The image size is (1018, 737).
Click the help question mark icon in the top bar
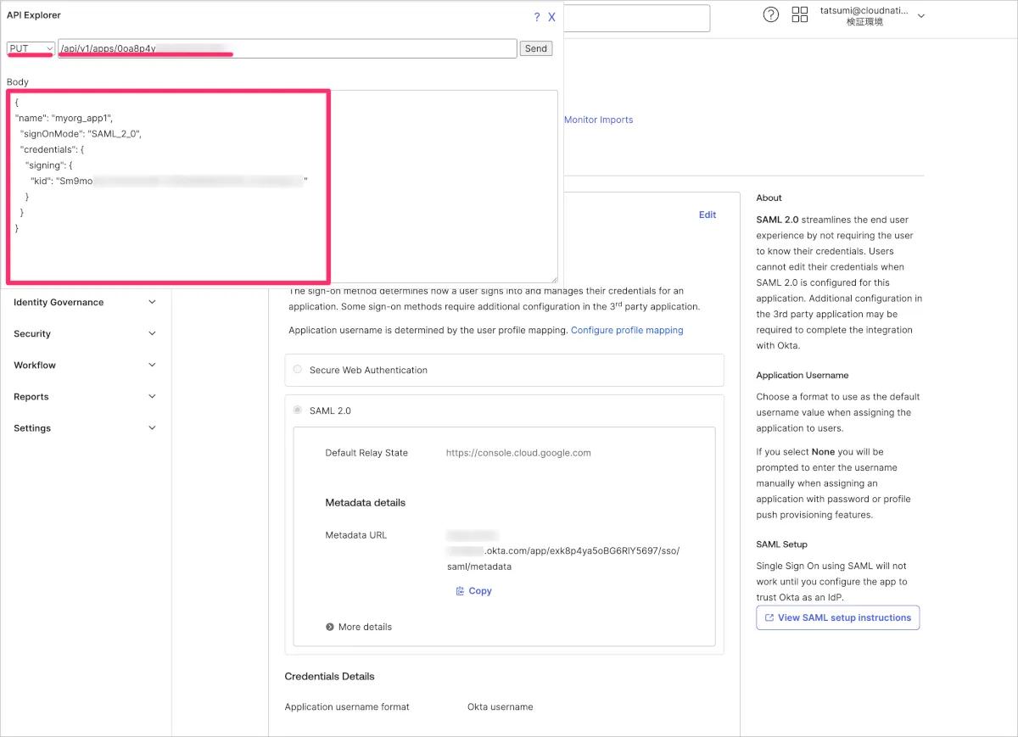(770, 14)
